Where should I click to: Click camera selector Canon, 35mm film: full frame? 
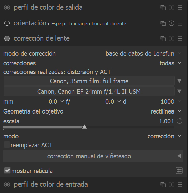(89, 81)
